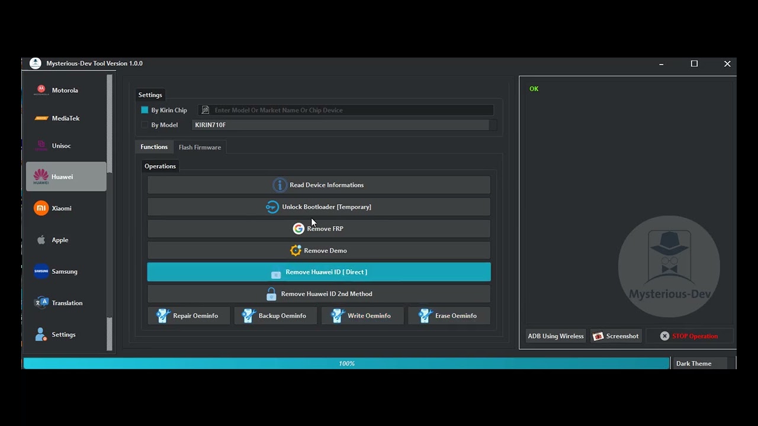Switch to the Functions tab
758x426 pixels.
154,147
